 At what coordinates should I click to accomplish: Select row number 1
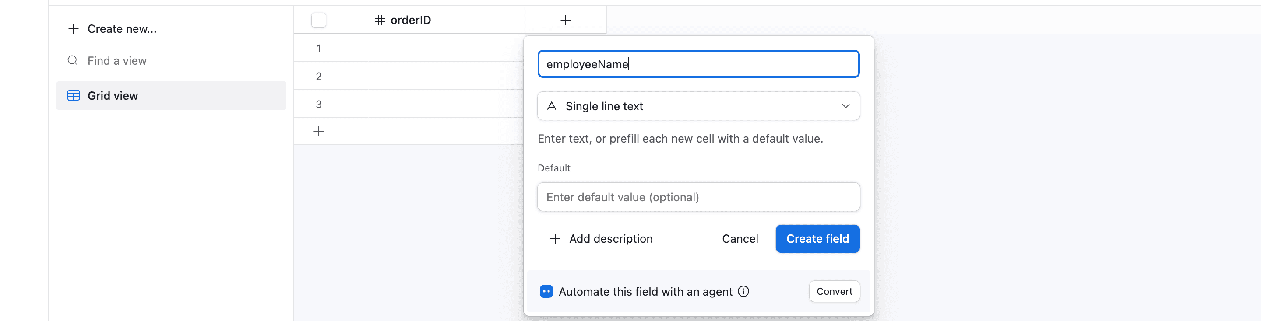[319, 49]
